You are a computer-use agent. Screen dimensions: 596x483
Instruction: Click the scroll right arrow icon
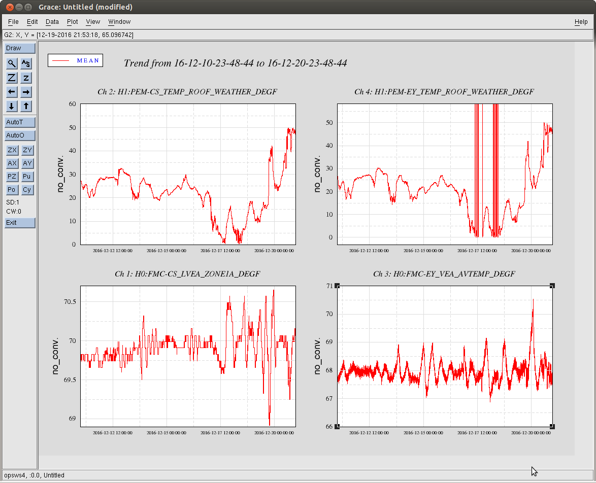tap(26, 92)
